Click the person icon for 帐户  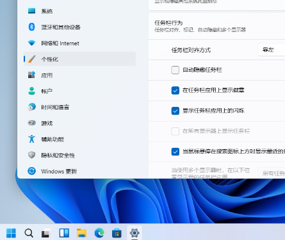(x=31, y=91)
